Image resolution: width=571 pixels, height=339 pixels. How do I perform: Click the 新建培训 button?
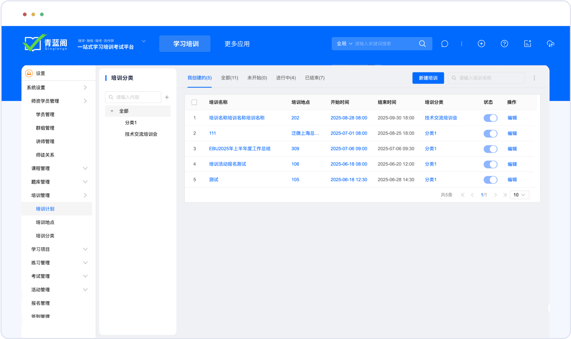(428, 78)
